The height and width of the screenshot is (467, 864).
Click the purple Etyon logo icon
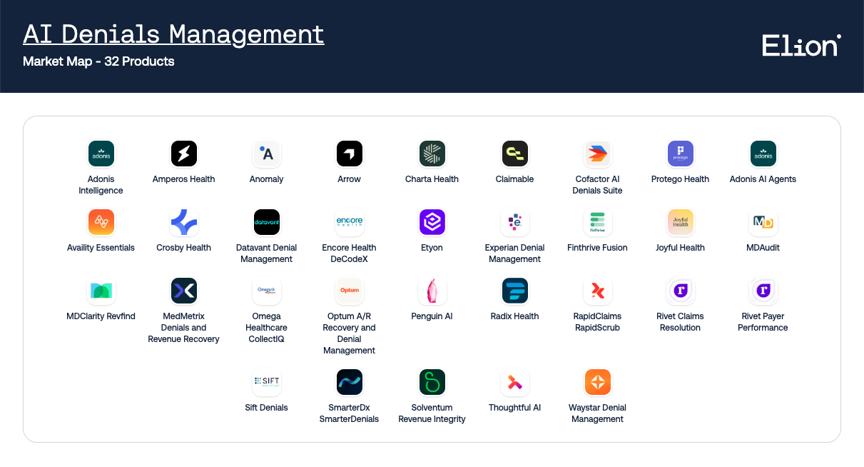click(432, 222)
